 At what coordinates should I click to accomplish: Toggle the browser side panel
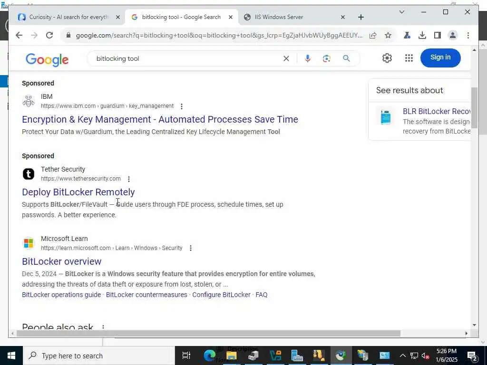[x=438, y=35]
